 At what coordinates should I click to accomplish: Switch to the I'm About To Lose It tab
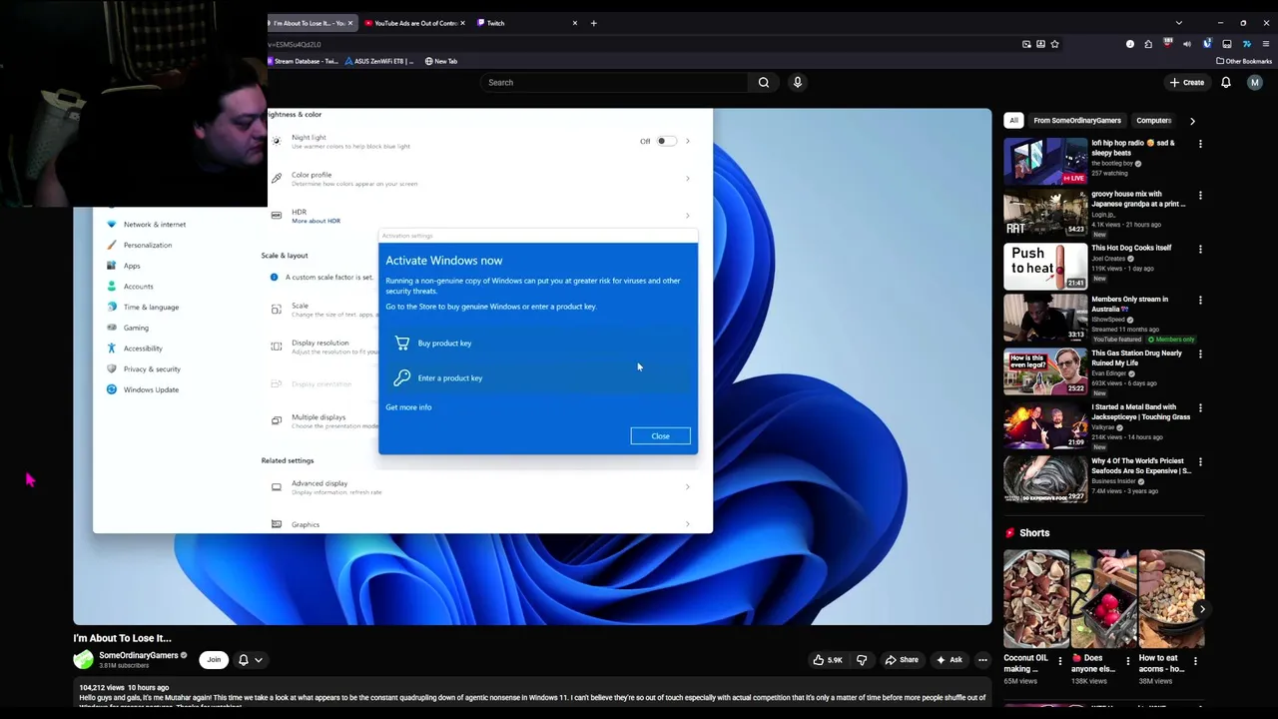pos(310,23)
